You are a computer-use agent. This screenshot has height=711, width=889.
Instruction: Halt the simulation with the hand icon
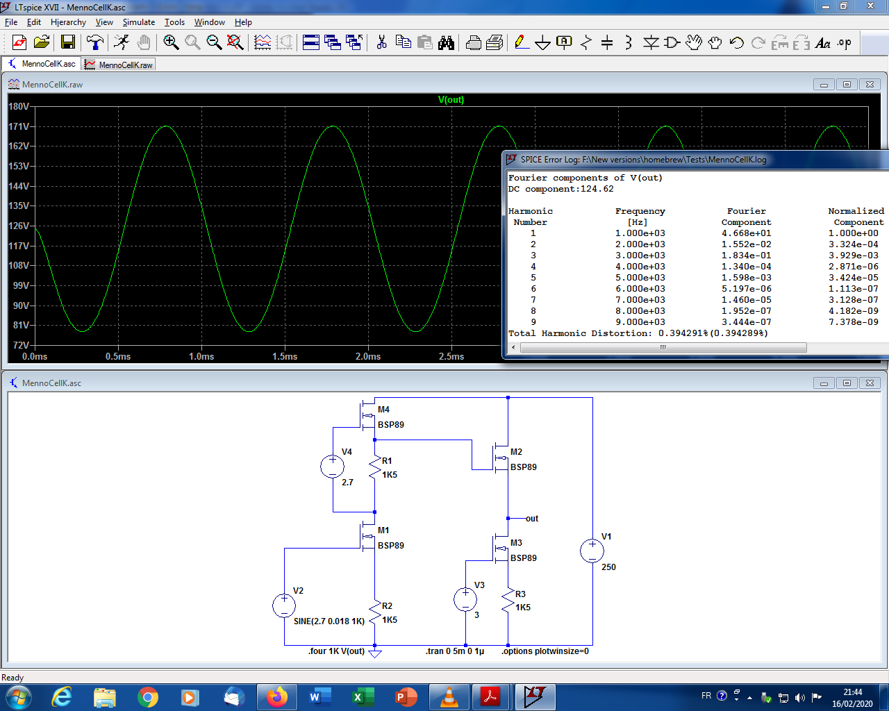pos(144,42)
